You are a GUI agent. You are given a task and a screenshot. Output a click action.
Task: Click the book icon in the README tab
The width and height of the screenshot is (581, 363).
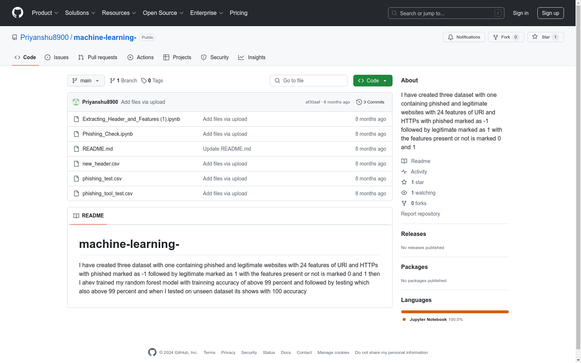pyautogui.click(x=76, y=216)
